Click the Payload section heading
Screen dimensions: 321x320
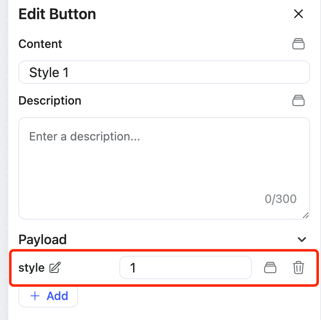point(43,240)
